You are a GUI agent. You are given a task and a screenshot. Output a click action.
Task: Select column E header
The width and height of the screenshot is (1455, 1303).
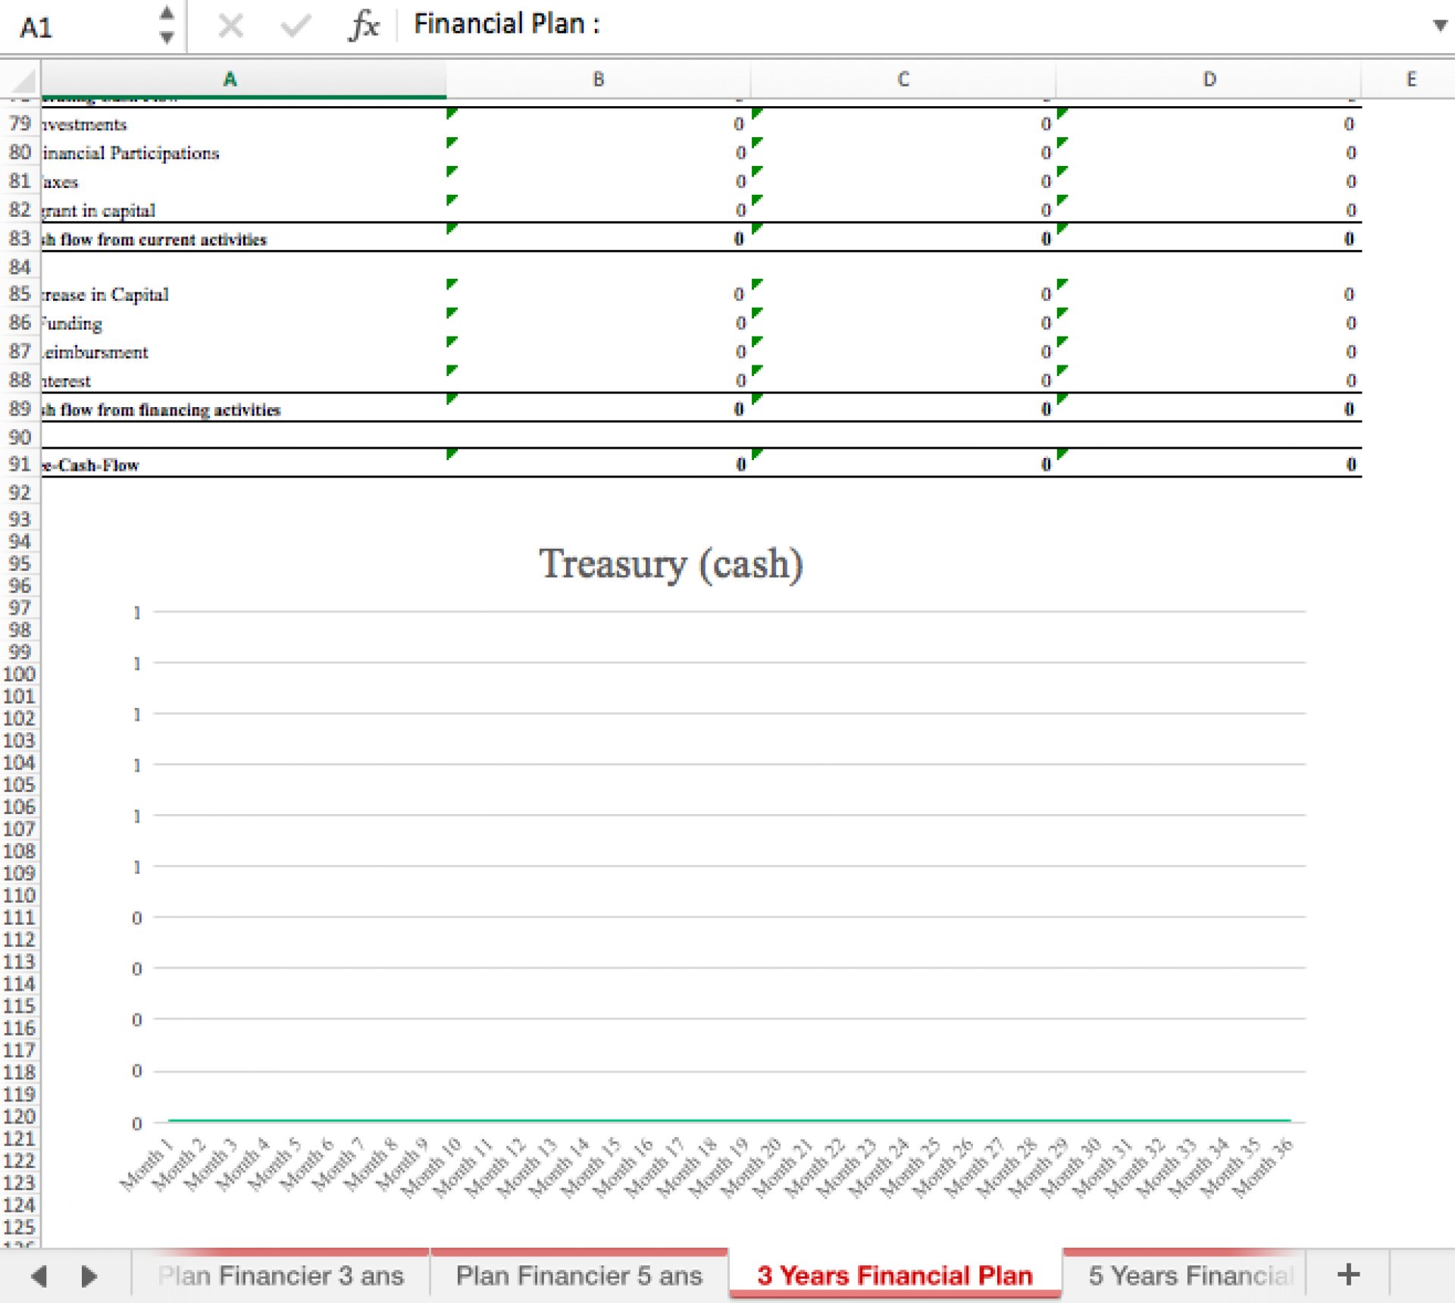pyautogui.click(x=1410, y=80)
